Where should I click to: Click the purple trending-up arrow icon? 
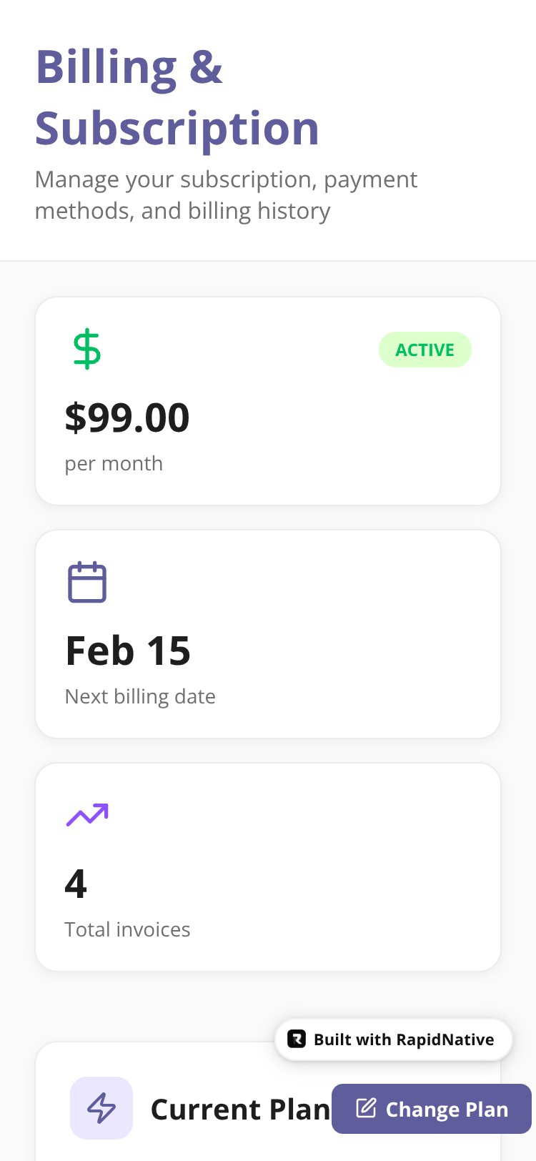coord(87,815)
